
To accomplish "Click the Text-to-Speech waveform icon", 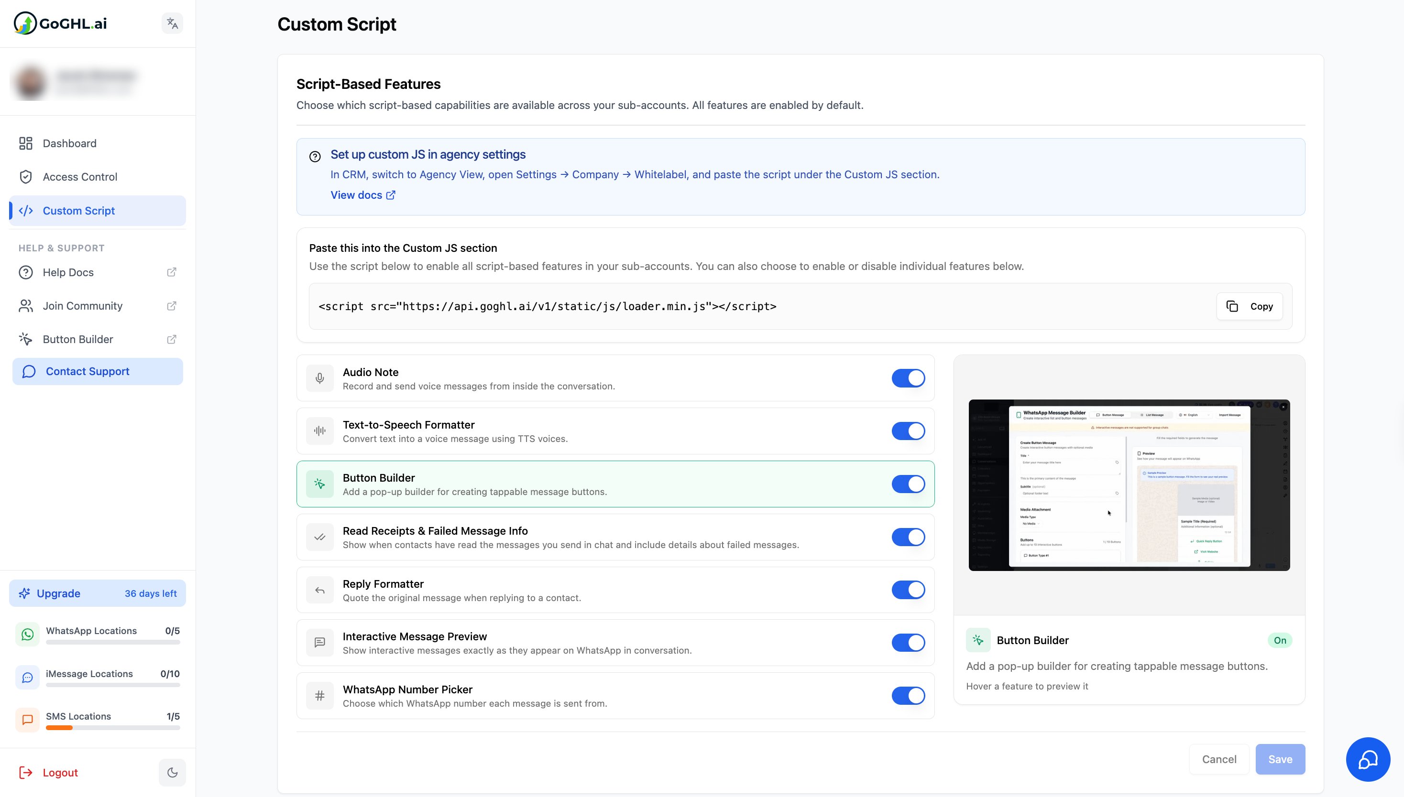I will click(x=320, y=431).
